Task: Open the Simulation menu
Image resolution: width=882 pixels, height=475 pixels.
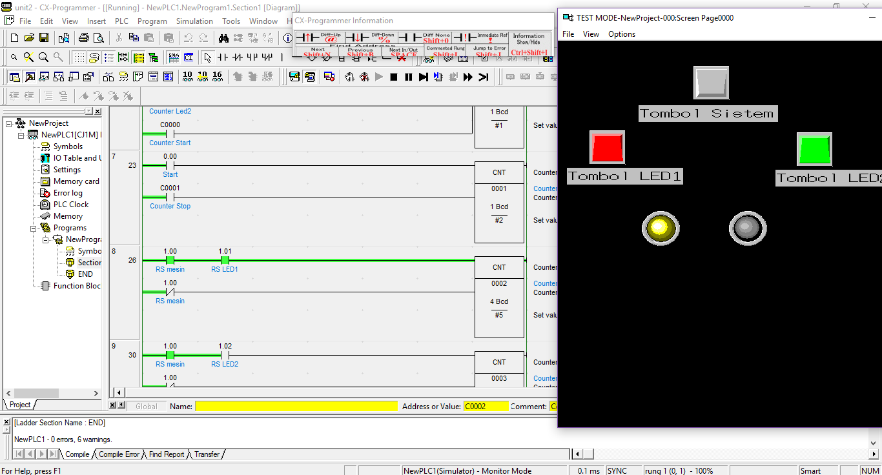Action: pos(194,21)
